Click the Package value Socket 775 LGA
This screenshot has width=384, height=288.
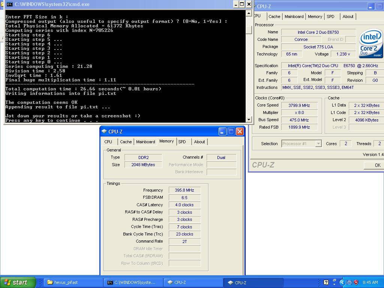pos(318,47)
